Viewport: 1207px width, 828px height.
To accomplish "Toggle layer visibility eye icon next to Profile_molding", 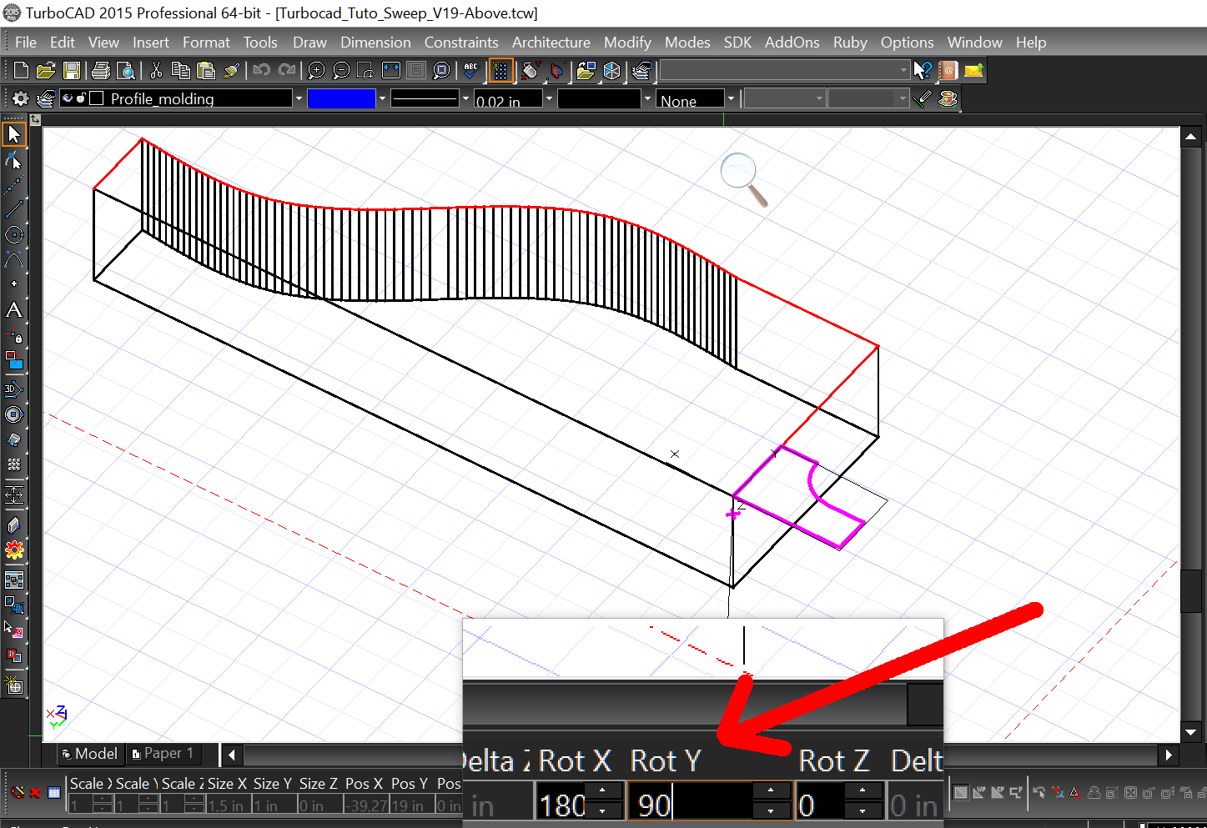I will pos(68,98).
